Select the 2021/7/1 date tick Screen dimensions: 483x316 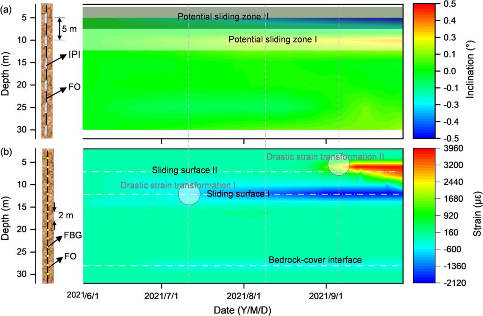162,295
